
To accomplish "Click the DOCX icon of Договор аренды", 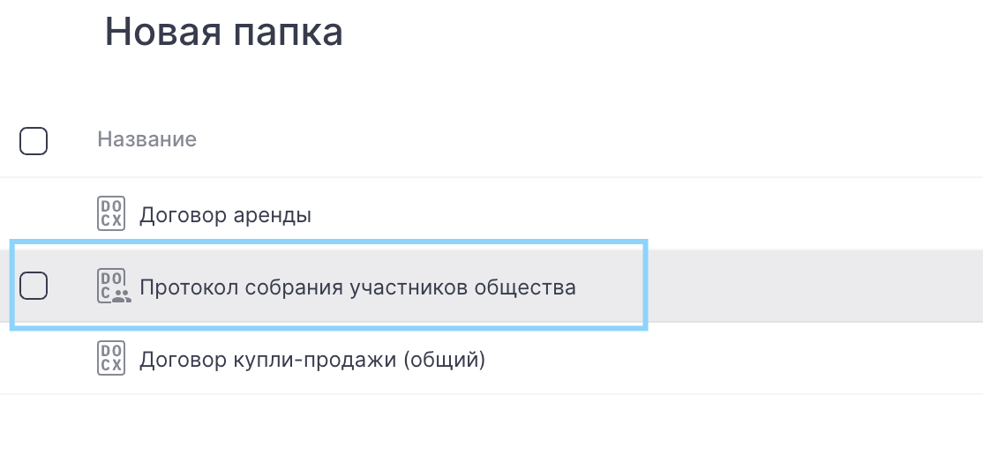I will [110, 214].
